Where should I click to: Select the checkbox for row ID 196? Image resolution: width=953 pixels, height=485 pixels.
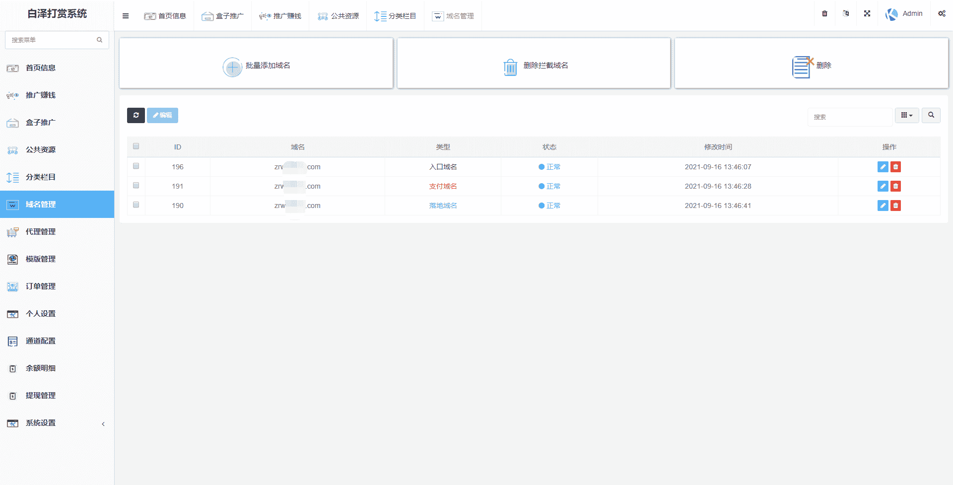click(x=136, y=166)
